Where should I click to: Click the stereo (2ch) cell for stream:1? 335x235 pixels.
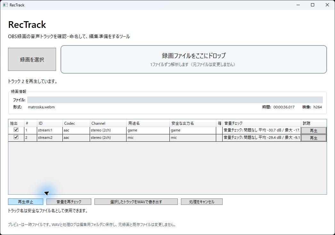[108, 130]
